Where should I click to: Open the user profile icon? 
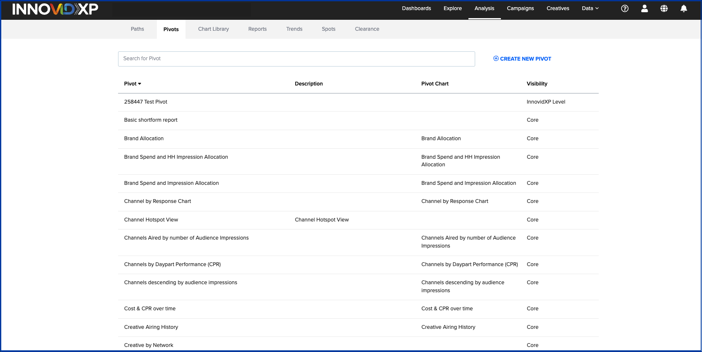point(645,8)
